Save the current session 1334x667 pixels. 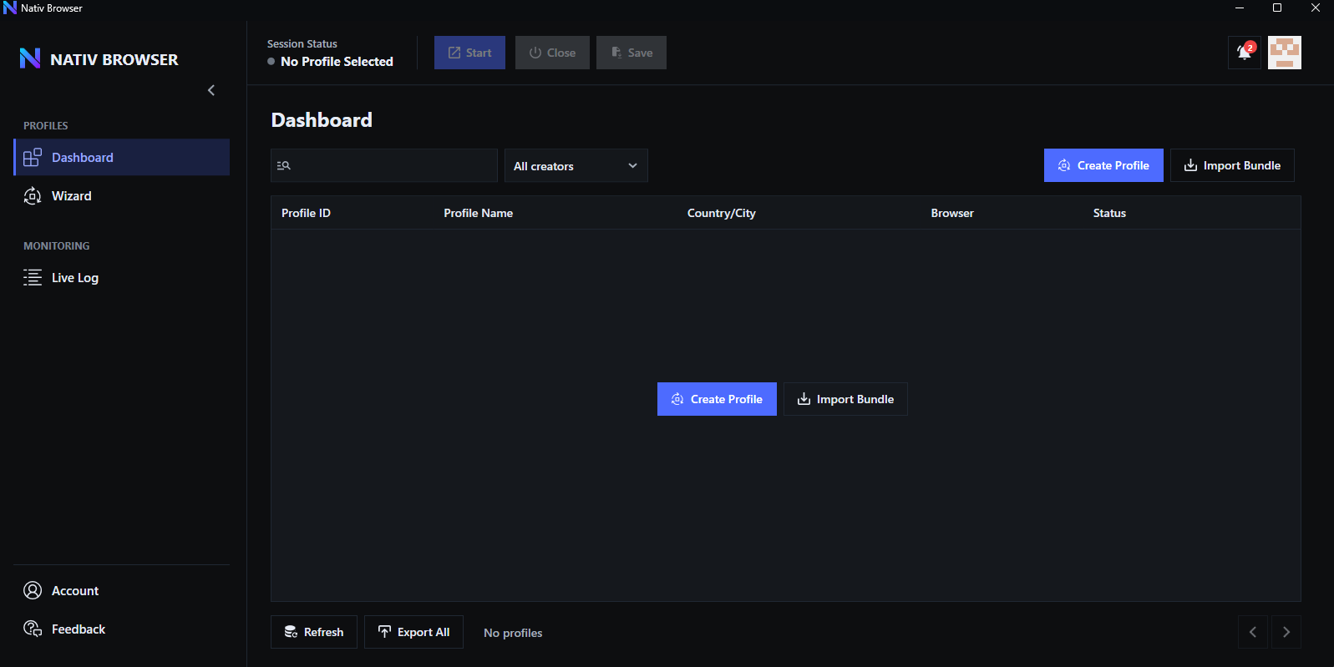[x=631, y=53]
